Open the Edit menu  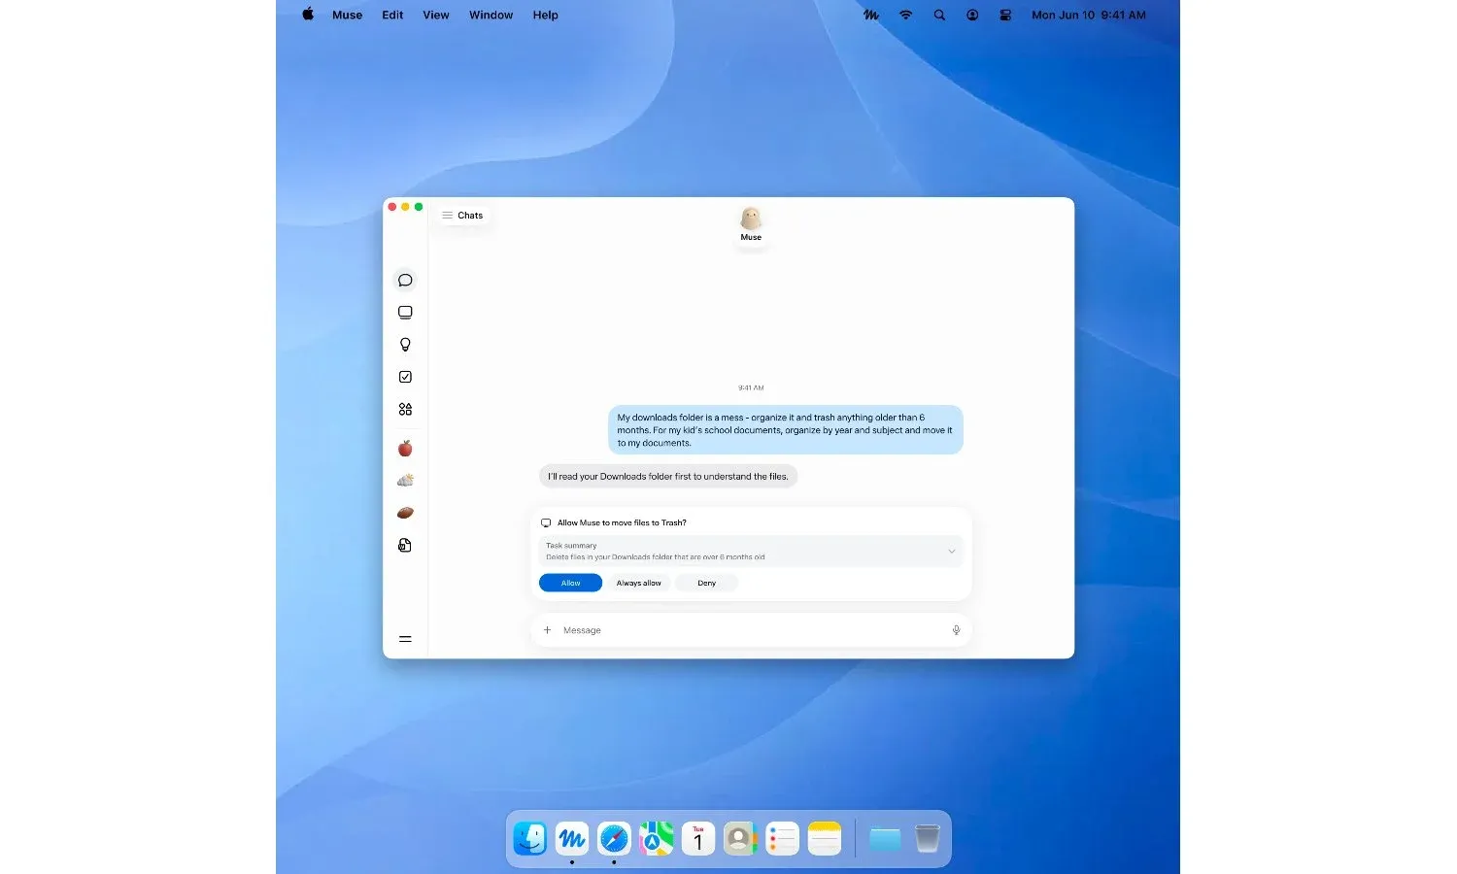tap(392, 15)
